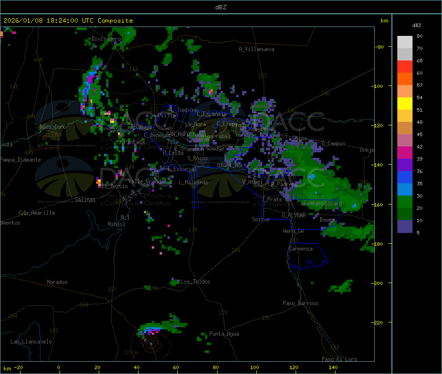This screenshot has height=374, width=442.
Task: Click the L_Malvinas location label
Action: (x=193, y=182)
